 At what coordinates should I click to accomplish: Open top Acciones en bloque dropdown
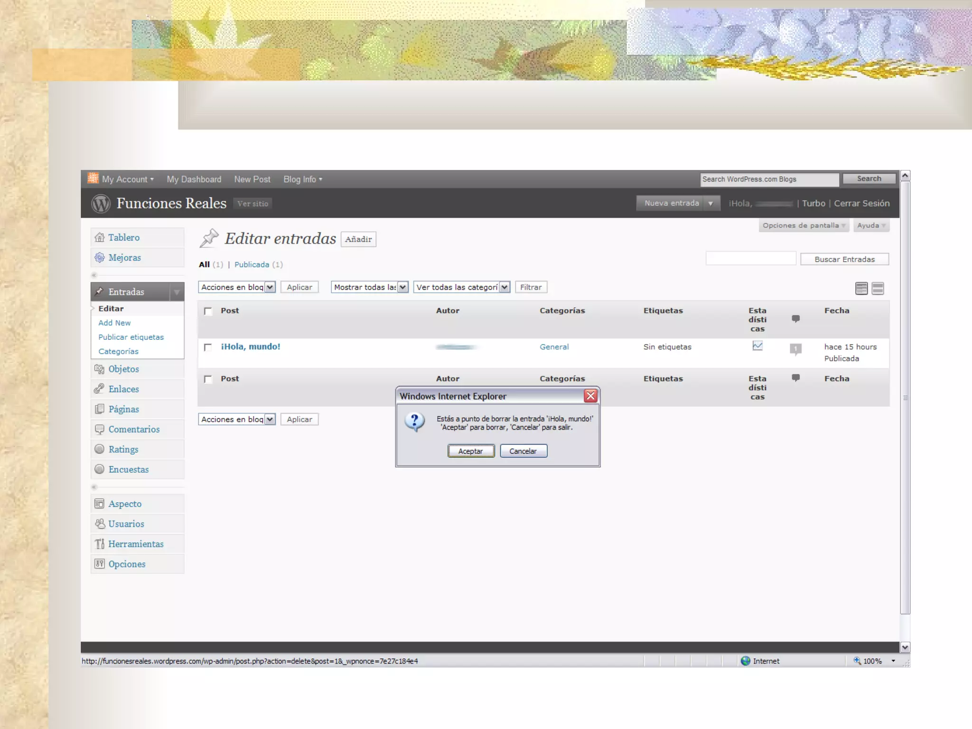pyautogui.click(x=237, y=287)
